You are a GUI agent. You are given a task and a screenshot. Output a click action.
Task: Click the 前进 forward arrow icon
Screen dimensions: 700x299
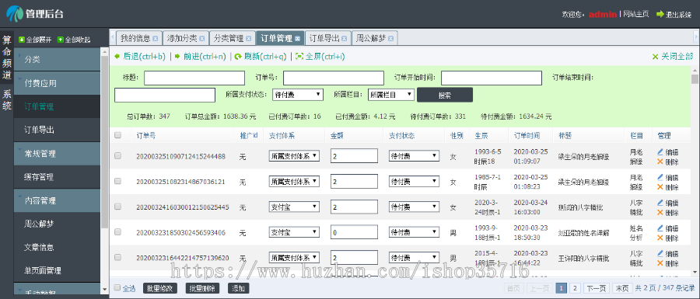pyautogui.click(x=177, y=57)
